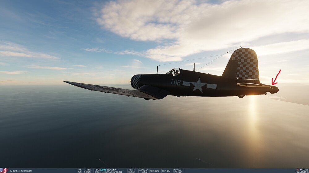
Task: Click the pilot in the cockpit canopy
Action: pos(177,73)
